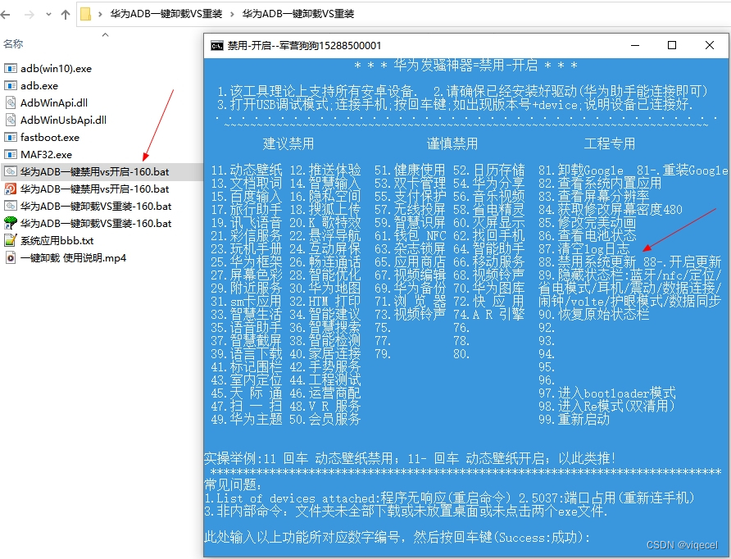Click the MAF32.exe file icon
Image resolution: width=731 pixels, height=559 pixels.
point(11,155)
